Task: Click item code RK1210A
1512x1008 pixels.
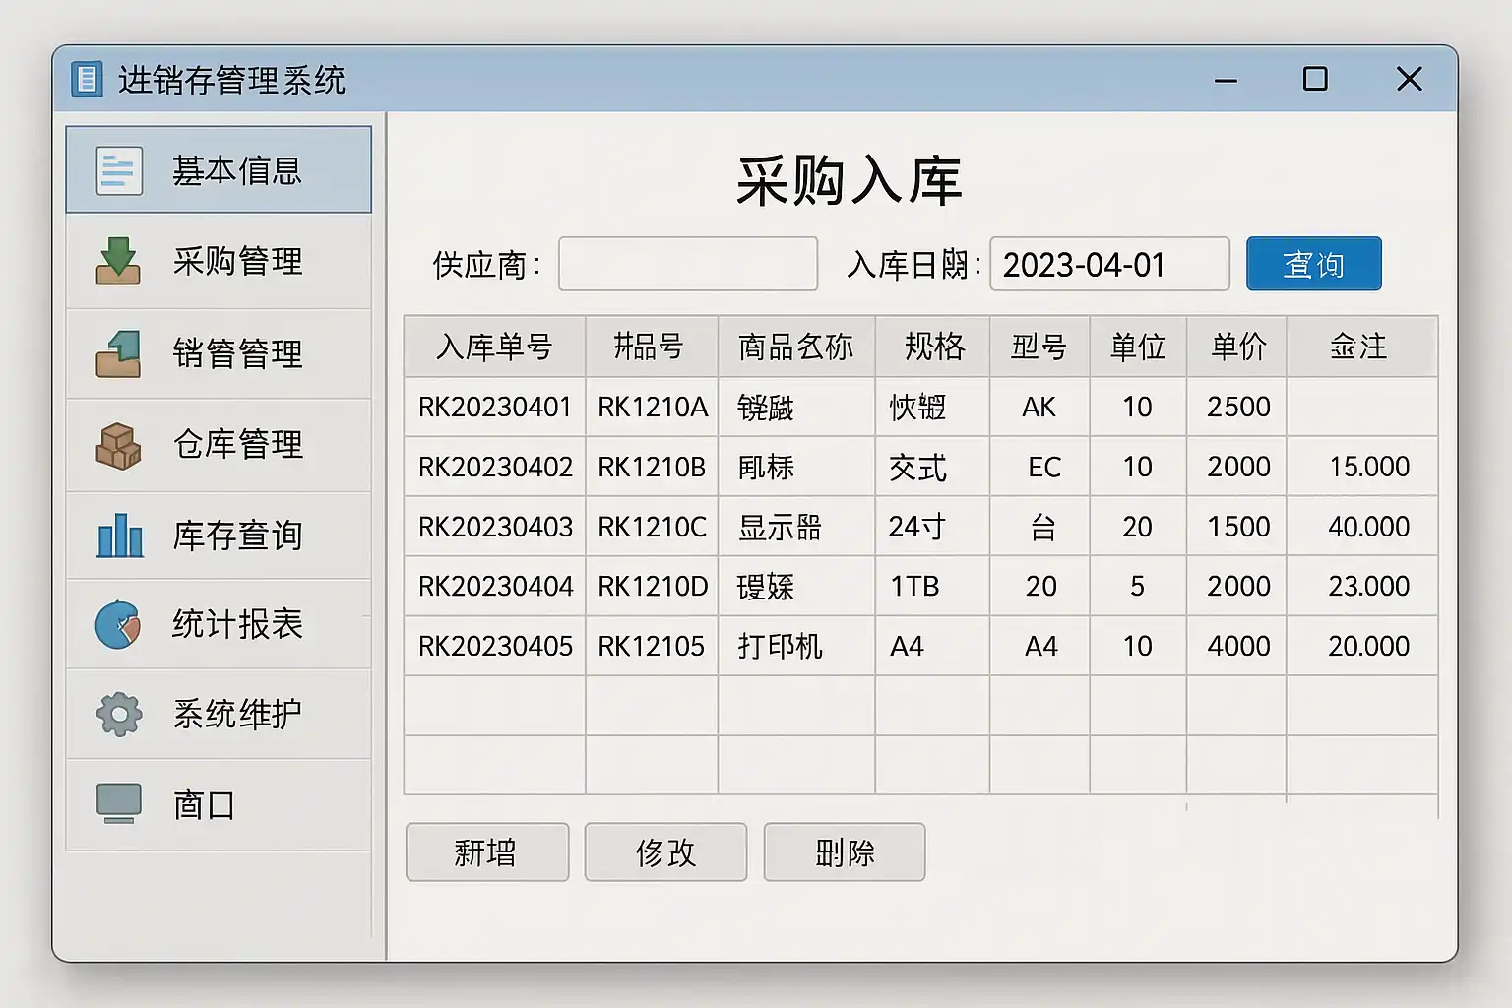Action: 653,407
